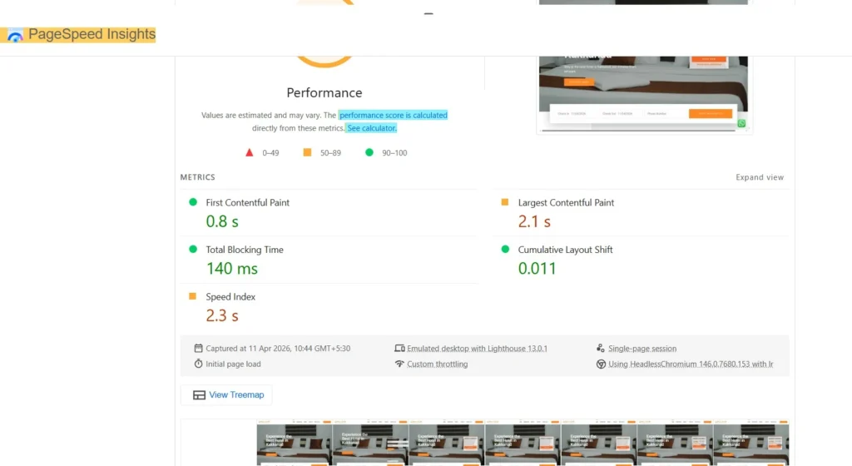The height and width of the screenshot is (466, 852).
Task: Follow the performance score is calculated link
Action: coord(393,115)
